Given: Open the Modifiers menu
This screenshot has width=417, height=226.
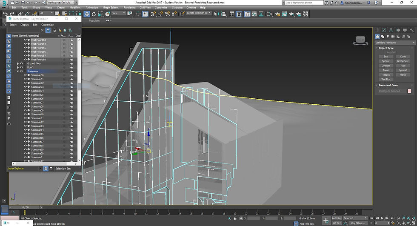Looking at the screenshot, I should [75, 7].
